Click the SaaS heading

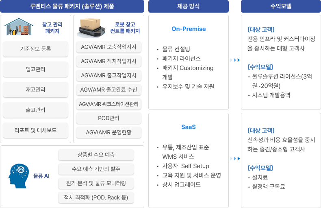coord(189,127)
